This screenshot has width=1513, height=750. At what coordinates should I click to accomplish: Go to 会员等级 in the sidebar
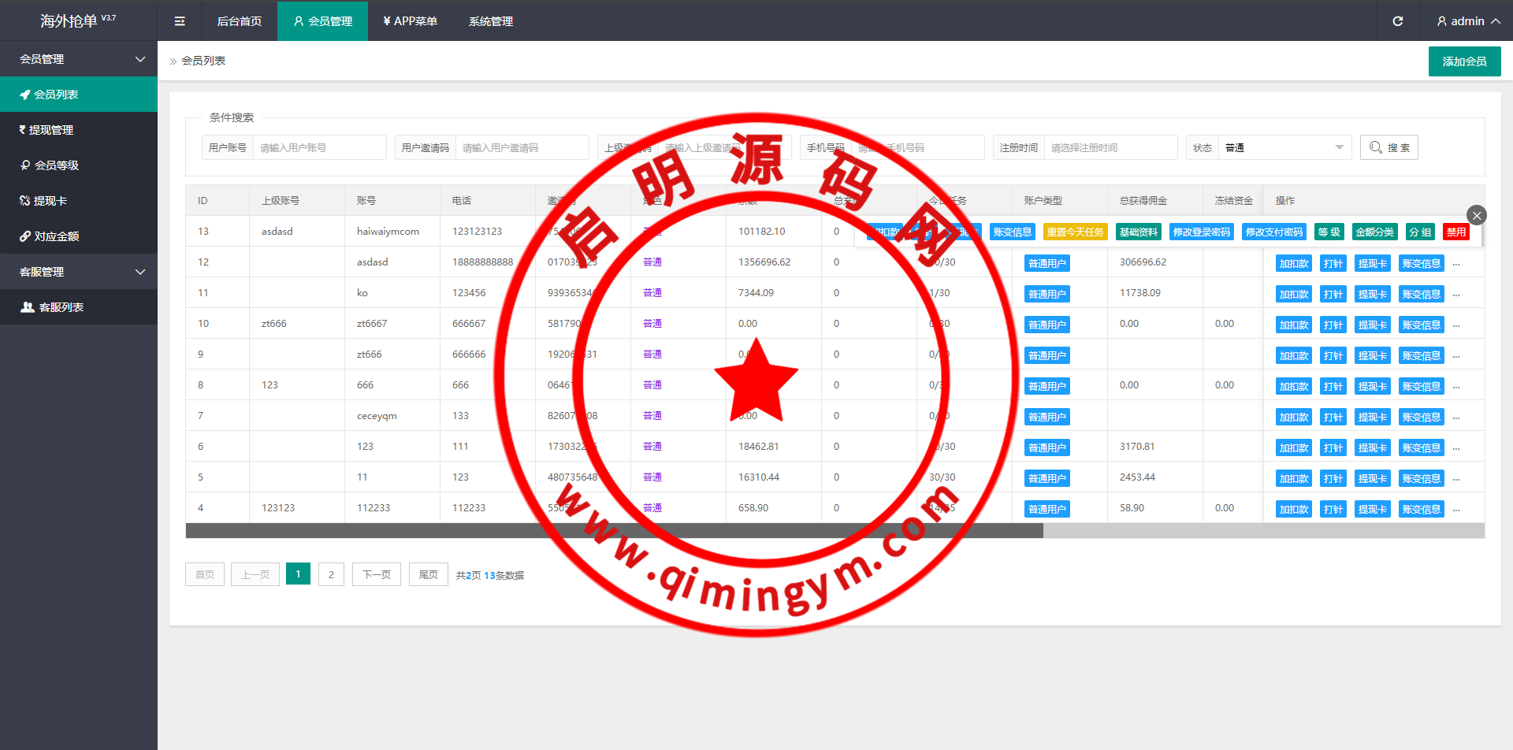79,165
